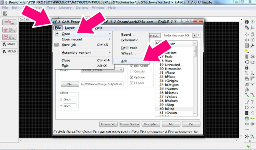
Task: Select Job... in Open submenu
Action: click(131, 61)
